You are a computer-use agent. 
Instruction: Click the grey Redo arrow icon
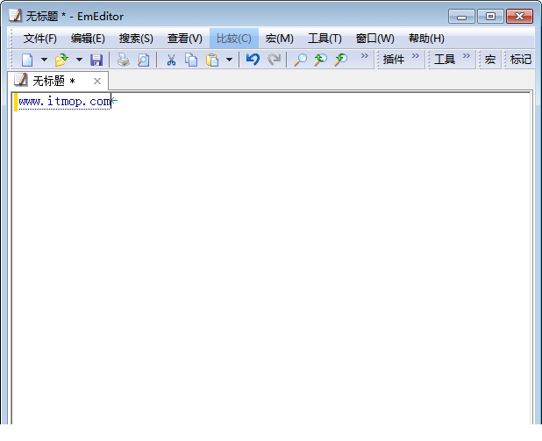[275, 60]
